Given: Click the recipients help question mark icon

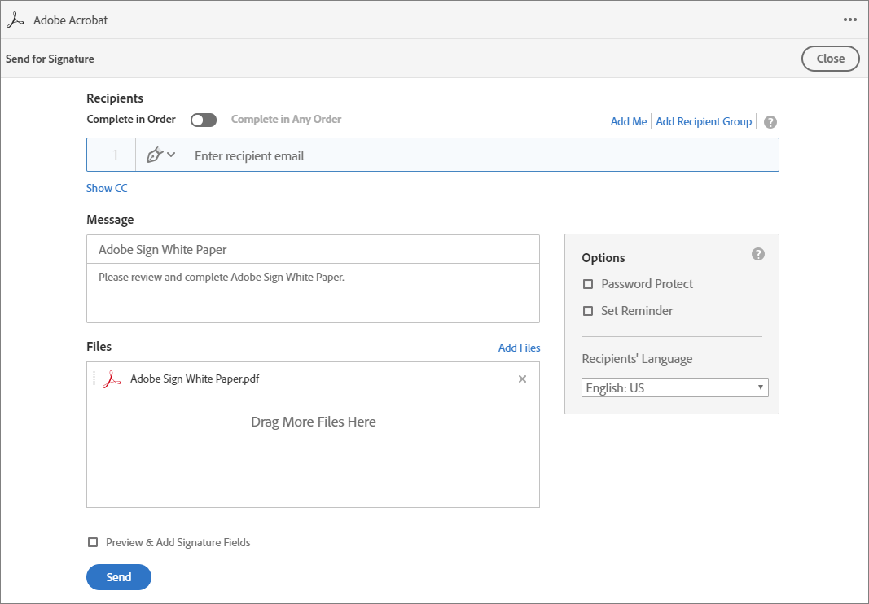Looking at the screenshot, I should (770, 122).
